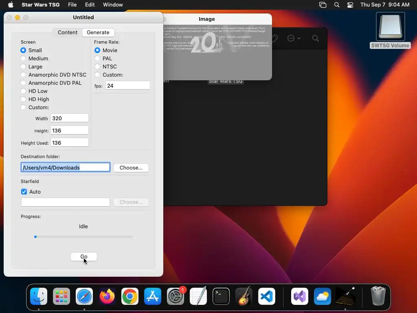
Task: Select the PAL frame rate option
Action: 97,58
